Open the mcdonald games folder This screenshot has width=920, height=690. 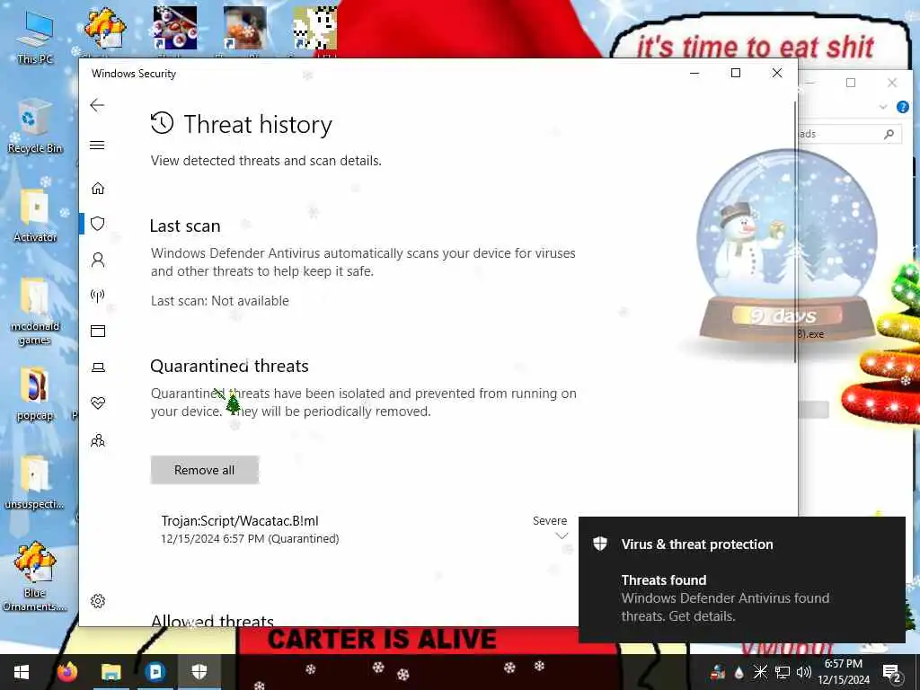[35, 311]
